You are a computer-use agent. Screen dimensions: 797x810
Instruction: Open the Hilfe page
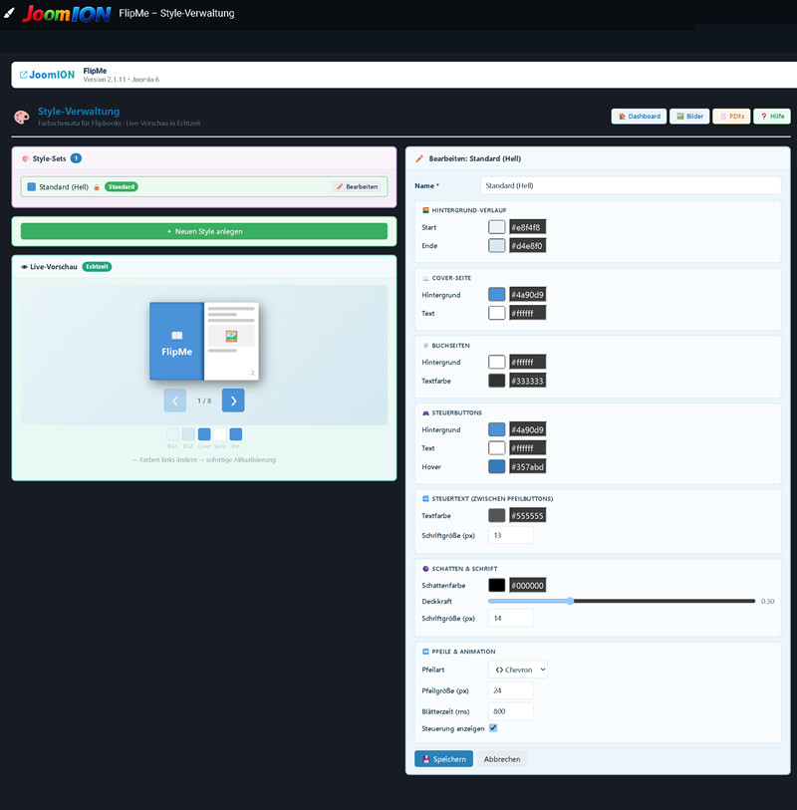pos(772,117)
